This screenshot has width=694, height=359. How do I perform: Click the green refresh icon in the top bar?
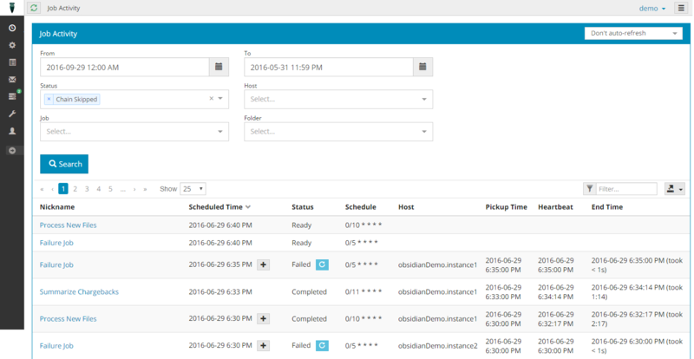(x=34, y=8)
